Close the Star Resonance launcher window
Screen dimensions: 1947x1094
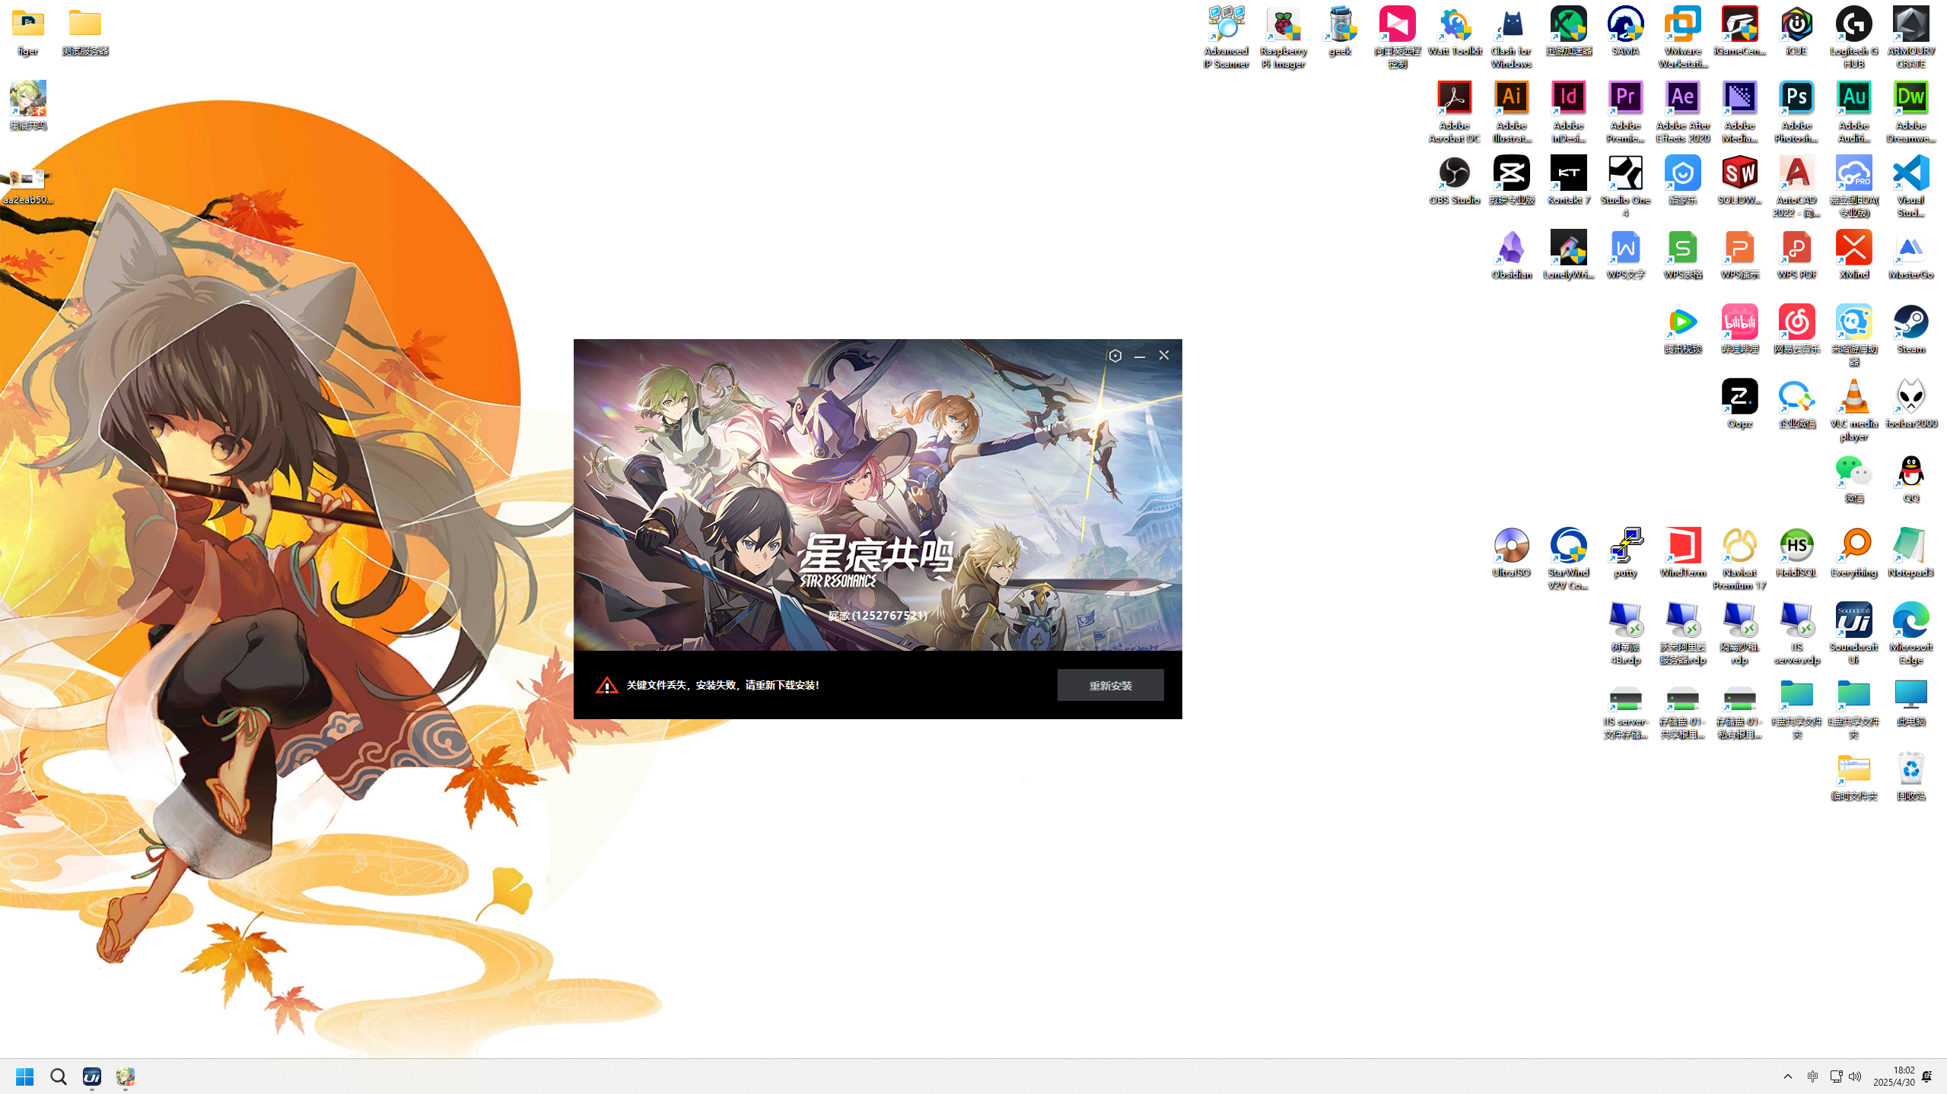pyautogui.click(x=1163, y=356)
